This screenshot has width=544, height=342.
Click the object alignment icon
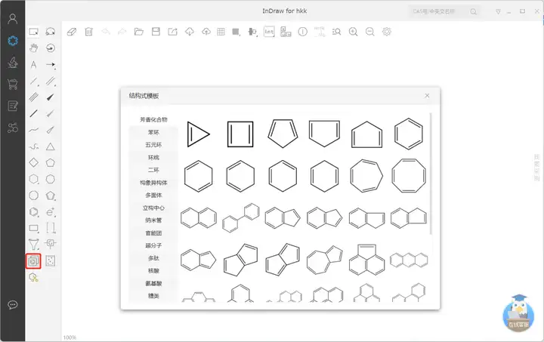tap(252, 32)
